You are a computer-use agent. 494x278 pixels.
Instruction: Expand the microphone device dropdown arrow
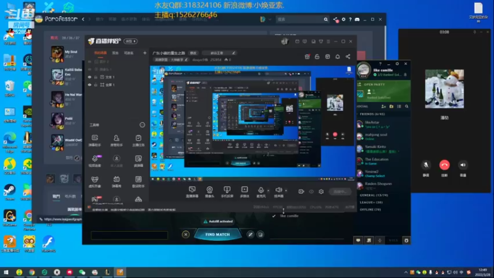tap(268, 190)
